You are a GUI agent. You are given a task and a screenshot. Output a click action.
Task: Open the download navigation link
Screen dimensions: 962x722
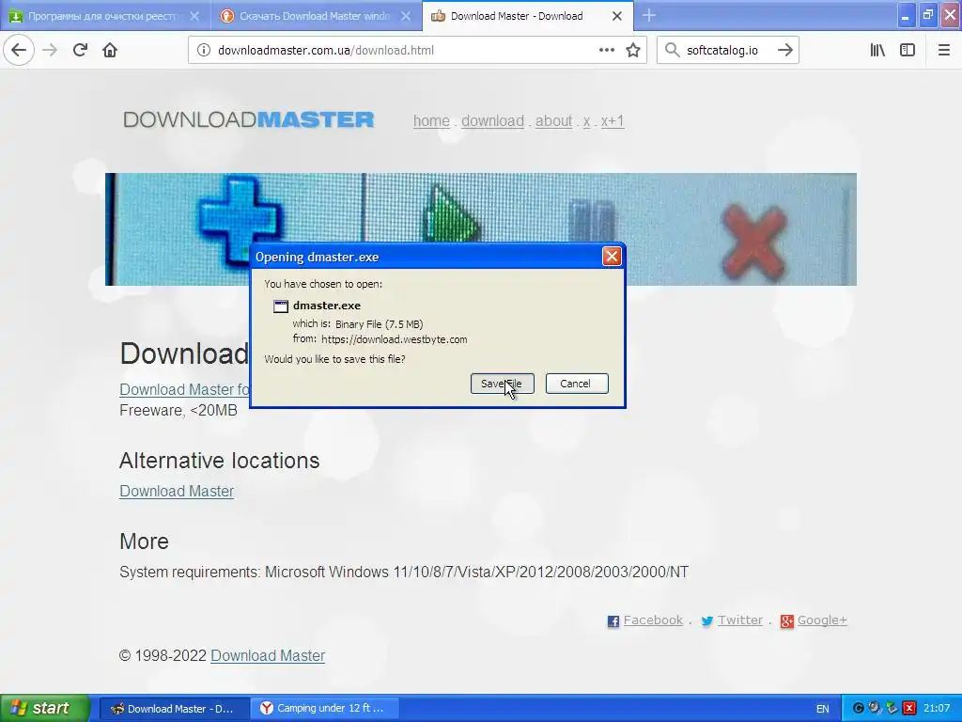[x=492, y=121]
